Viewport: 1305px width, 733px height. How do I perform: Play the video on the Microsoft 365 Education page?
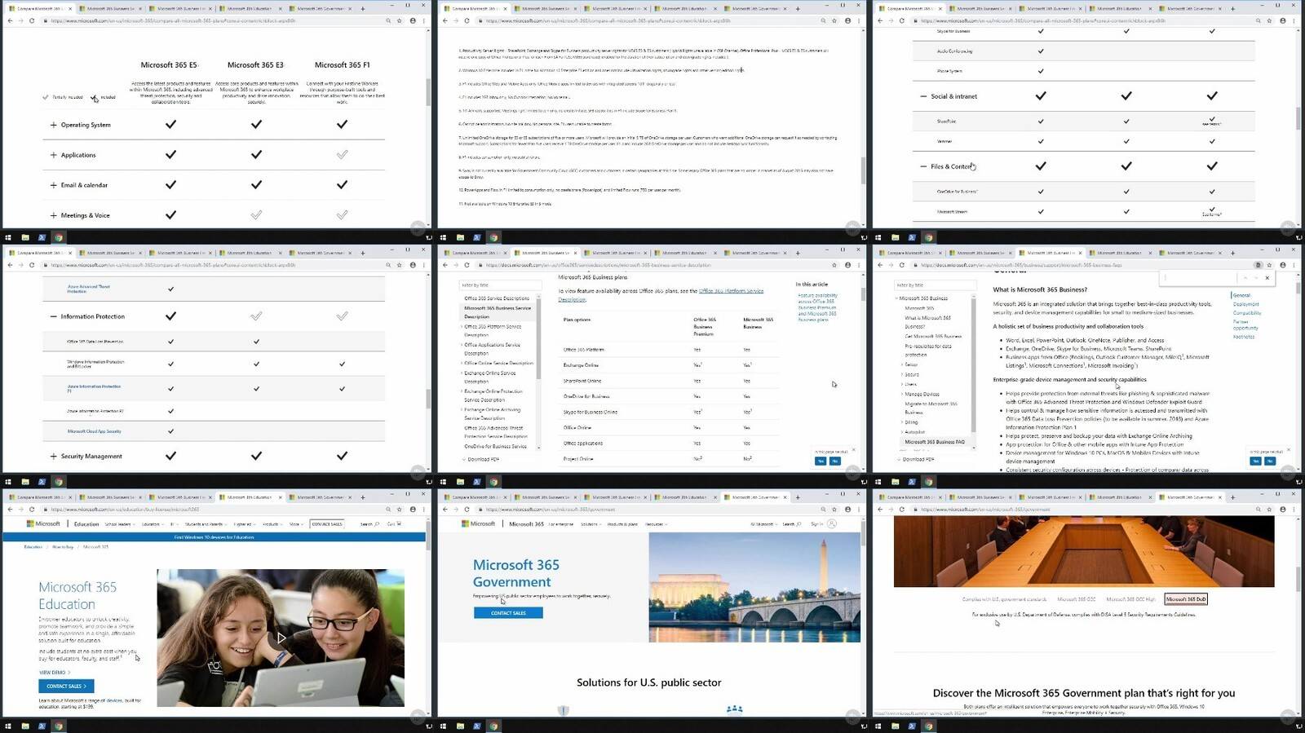coord(281,638)
